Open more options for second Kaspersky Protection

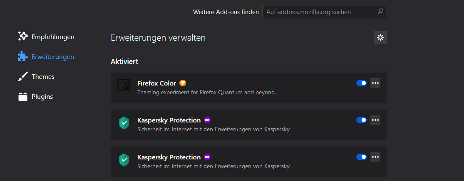point(375,157)
